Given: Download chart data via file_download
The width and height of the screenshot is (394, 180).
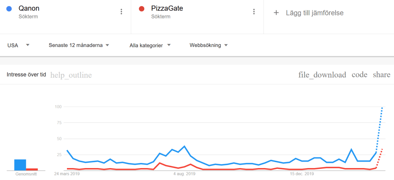Looking at the screenshot, I should pyautogui.click(x=322, y=75).
